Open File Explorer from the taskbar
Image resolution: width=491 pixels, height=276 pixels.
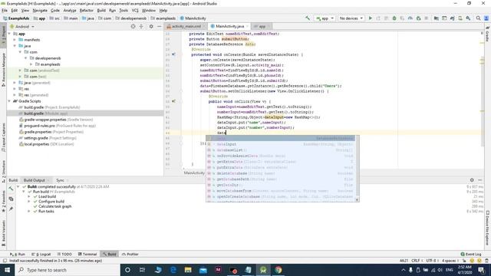(x=188, y=270)
